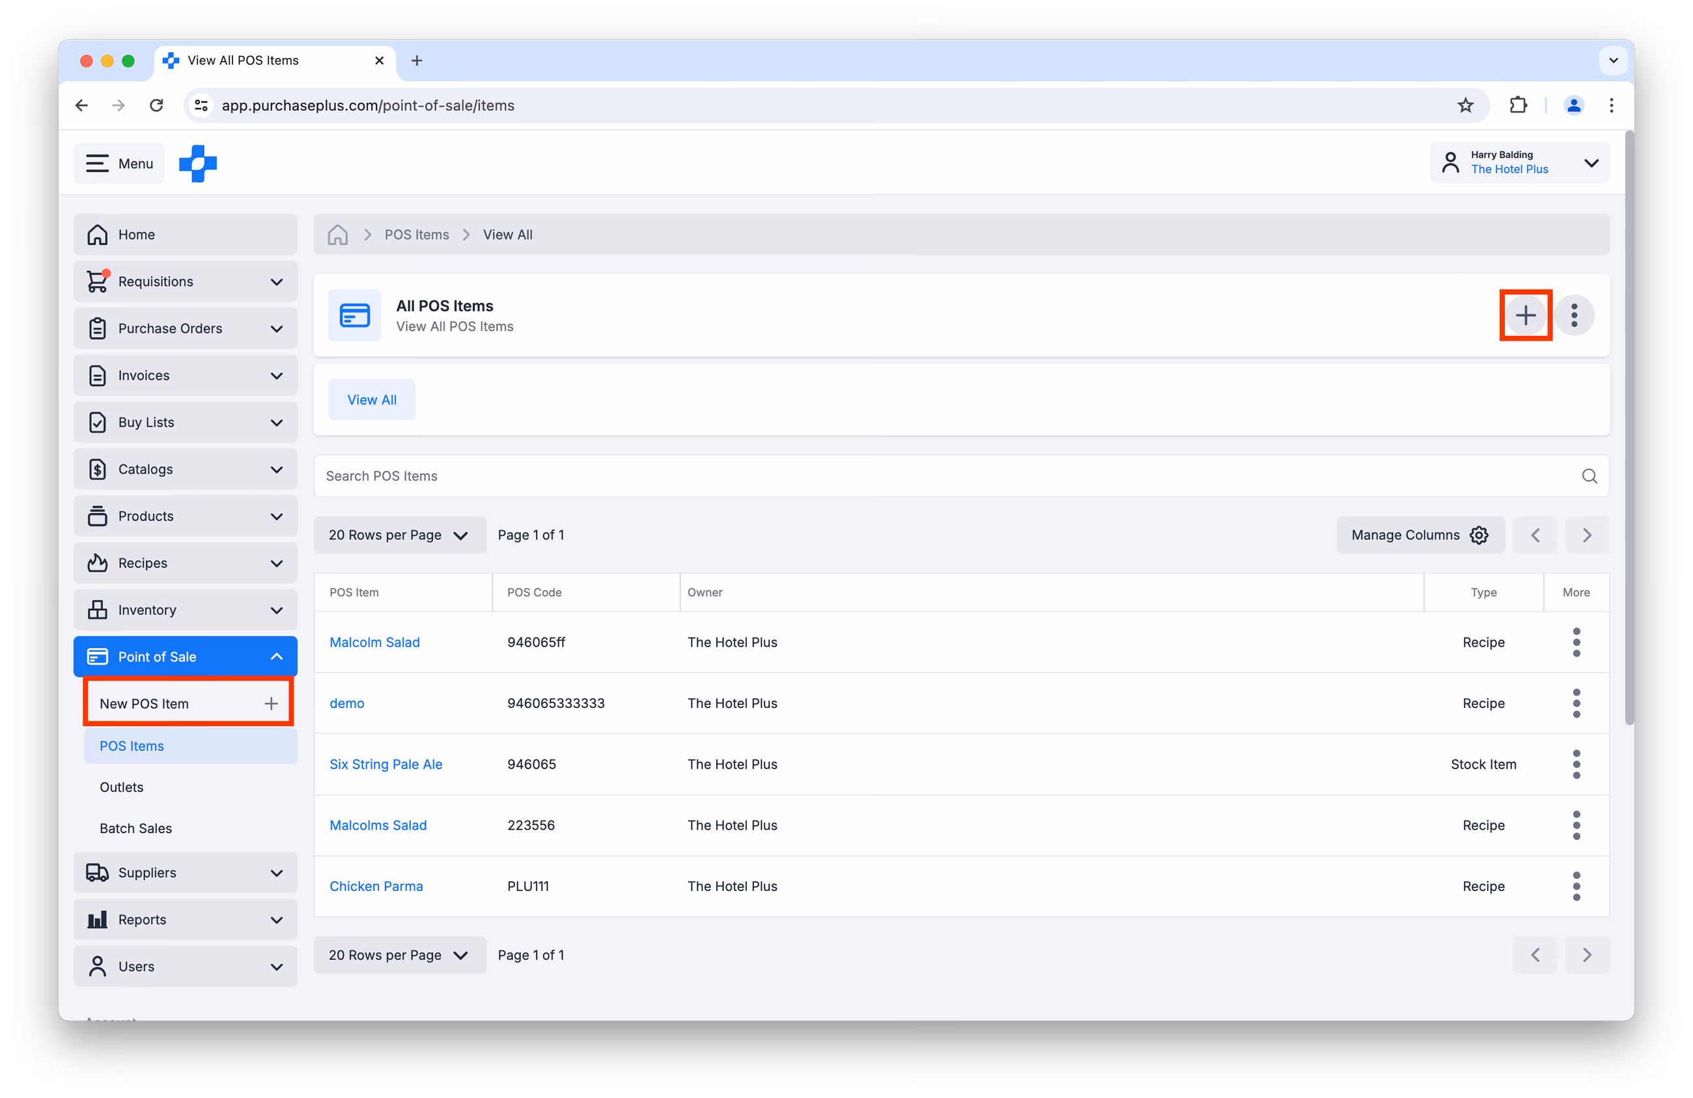Open the Malcolms Salad item link
Screen dimensions: 1693x1098
pyautogui.click(x=378, y=826)
